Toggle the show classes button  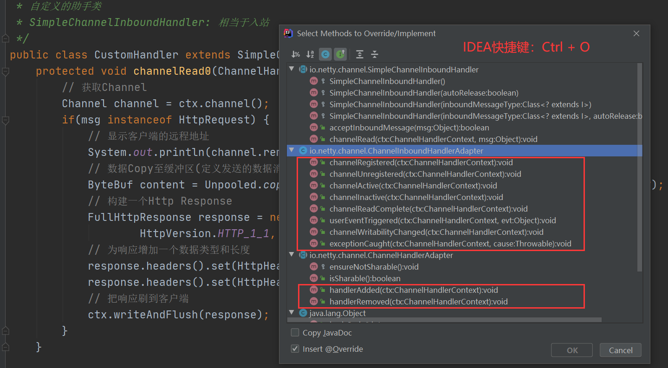pos(325,54)
